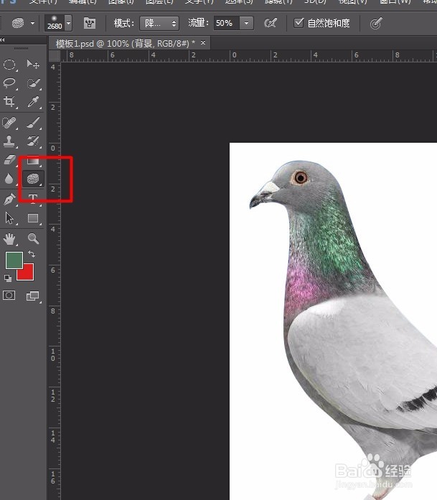Select the Quick Selection tool
This screenshot has height=500, width=437.
point(33,83)
